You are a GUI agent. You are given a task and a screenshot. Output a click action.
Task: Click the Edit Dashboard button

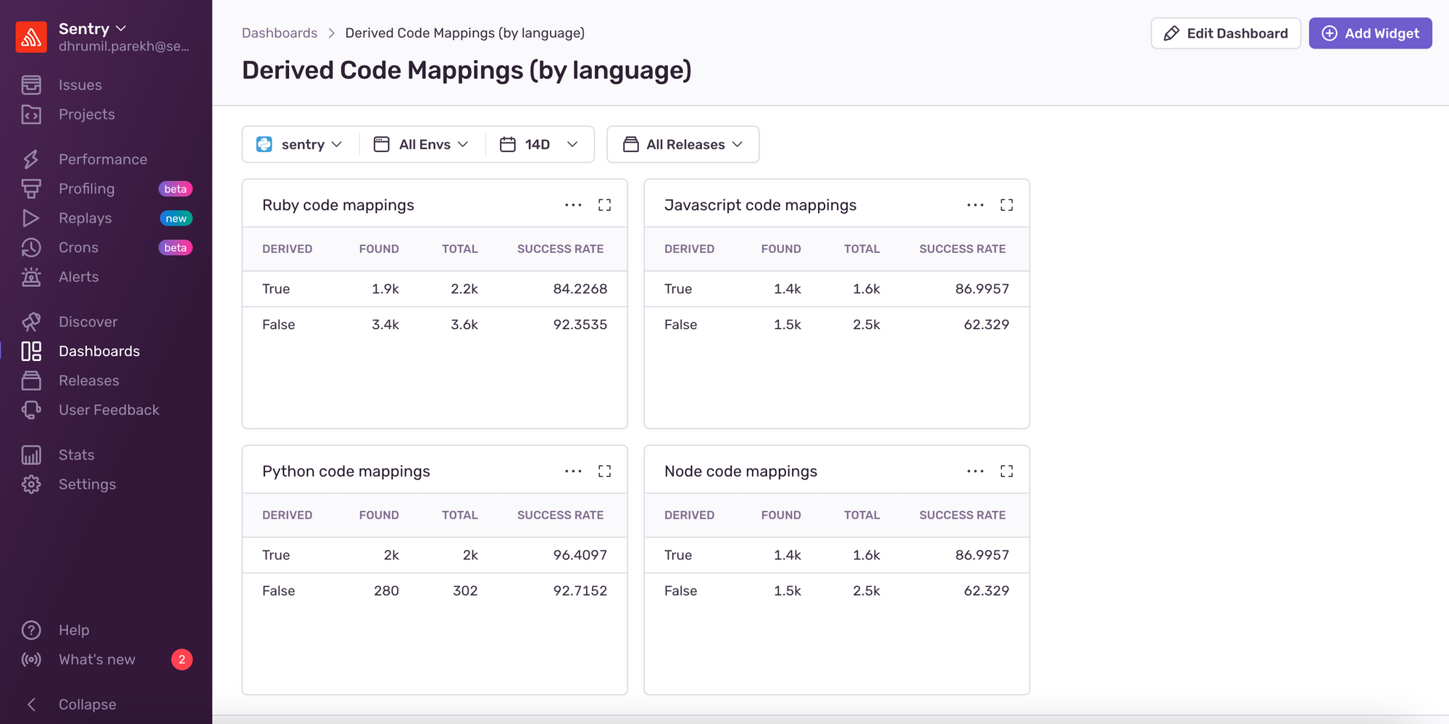pyautogui.click(x=1225, y=33)
